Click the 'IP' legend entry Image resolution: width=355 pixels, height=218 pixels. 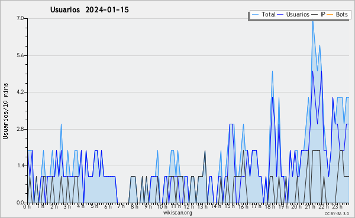tap(318, 15)
